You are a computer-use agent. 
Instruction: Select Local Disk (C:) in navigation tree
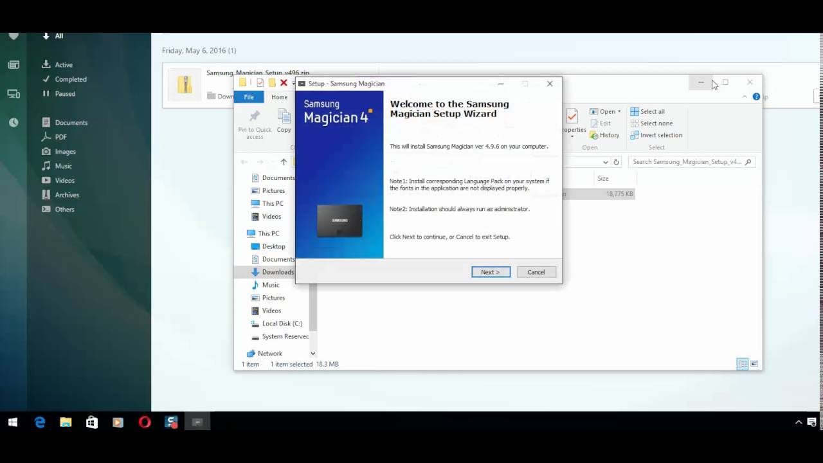pyautogui.click(x=282, y=323)
